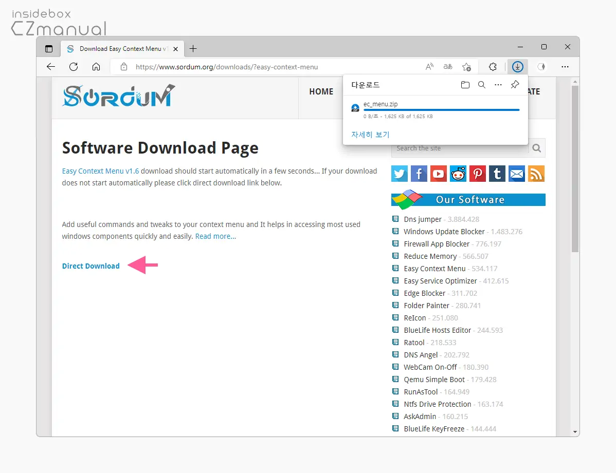Open the Edge Settings and more menu

[x=565, y=67]
